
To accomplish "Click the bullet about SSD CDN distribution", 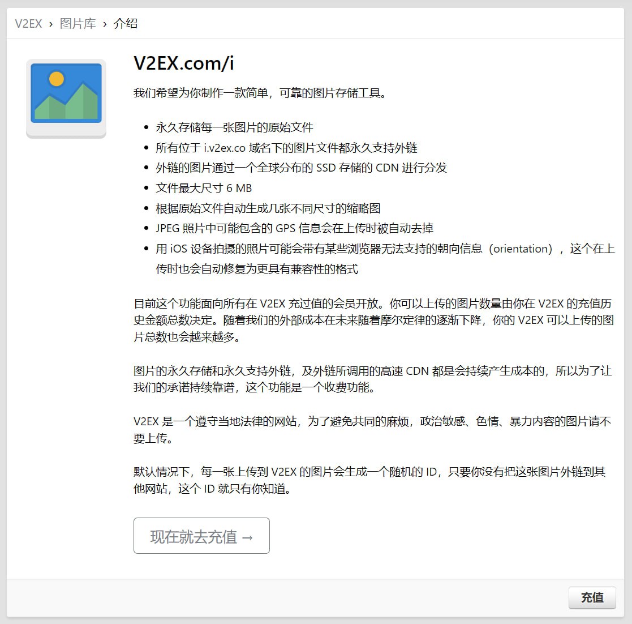I will (x=301, y=168).
